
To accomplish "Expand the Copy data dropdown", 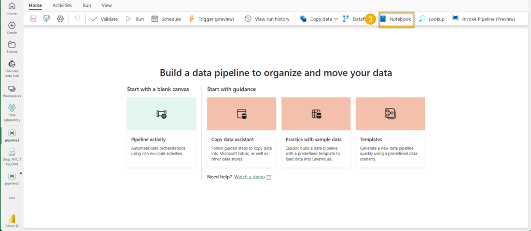I will (x=336, y=19).
